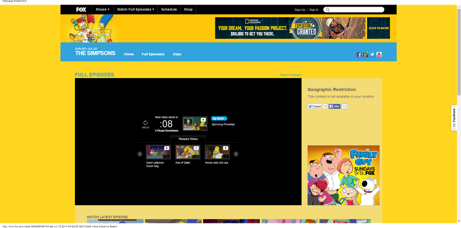The width and height of the screenshot is (461, 228).
Task: Go to the Home tab
Action: click(129, 54)
